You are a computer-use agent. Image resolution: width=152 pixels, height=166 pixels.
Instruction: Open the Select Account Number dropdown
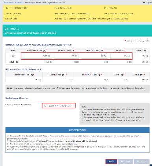click(x=59, y=106)
